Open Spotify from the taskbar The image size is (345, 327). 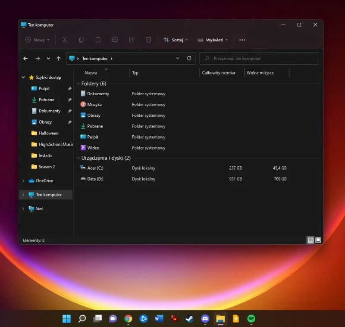[251, 319]
